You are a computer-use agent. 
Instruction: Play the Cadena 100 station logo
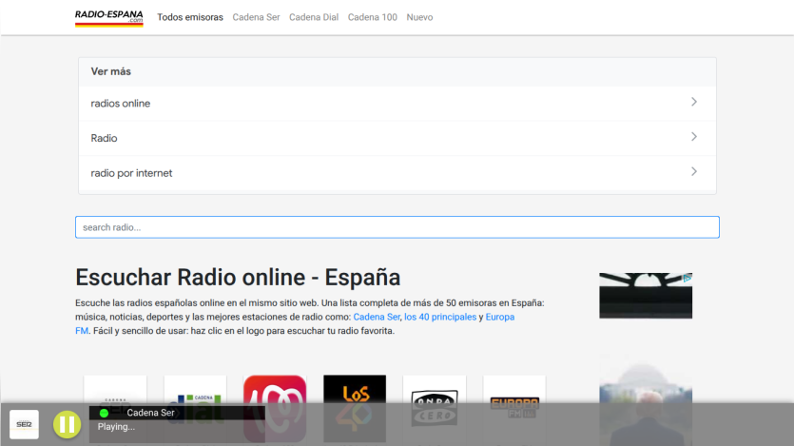tap(275, 409)
